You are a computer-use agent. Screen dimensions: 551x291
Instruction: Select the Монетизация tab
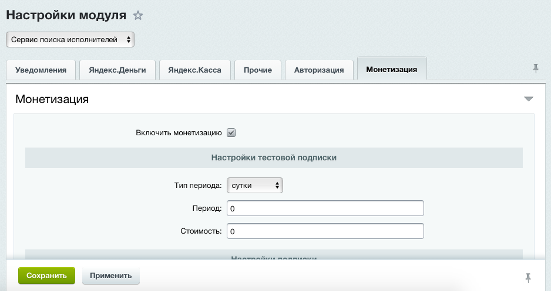point(392,69)
